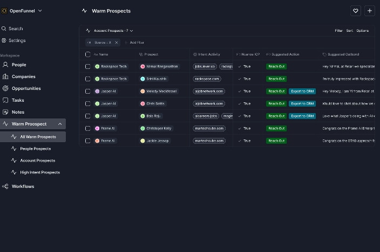Click the Workflows icon in the sidebar

point(6,186)
